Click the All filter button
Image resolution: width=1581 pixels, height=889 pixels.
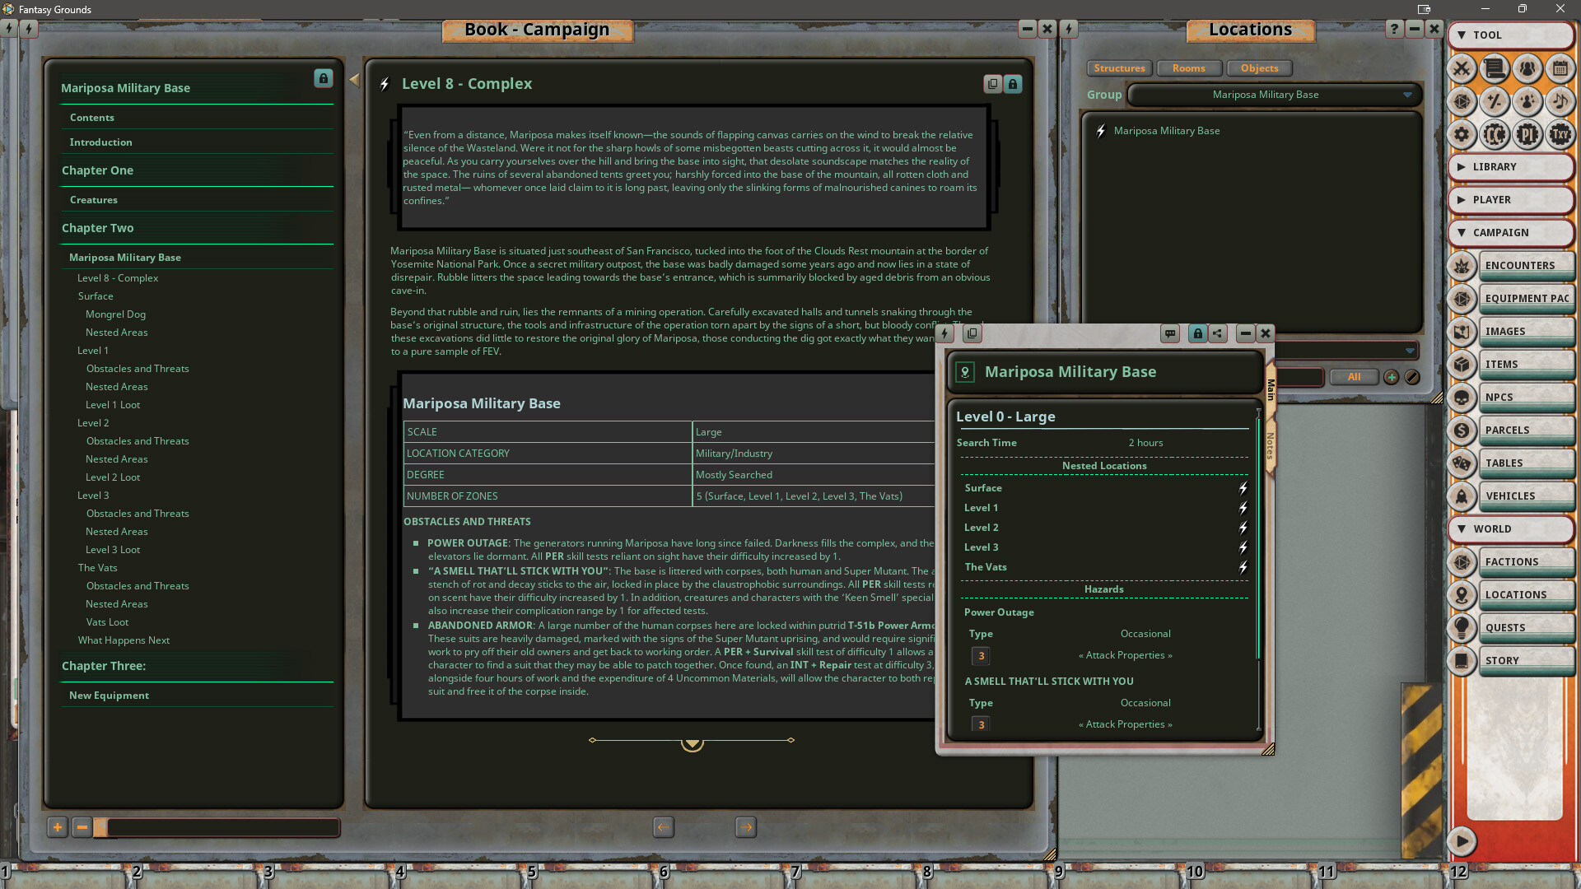1354,377
